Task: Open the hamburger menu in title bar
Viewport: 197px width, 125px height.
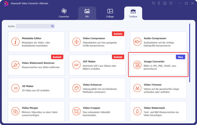Action: 171,3
